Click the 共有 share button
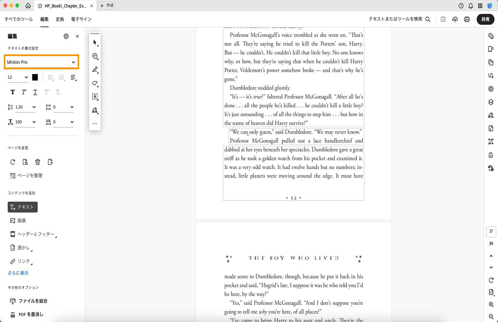Screen dimensions: 498x322 pos(486,19)
